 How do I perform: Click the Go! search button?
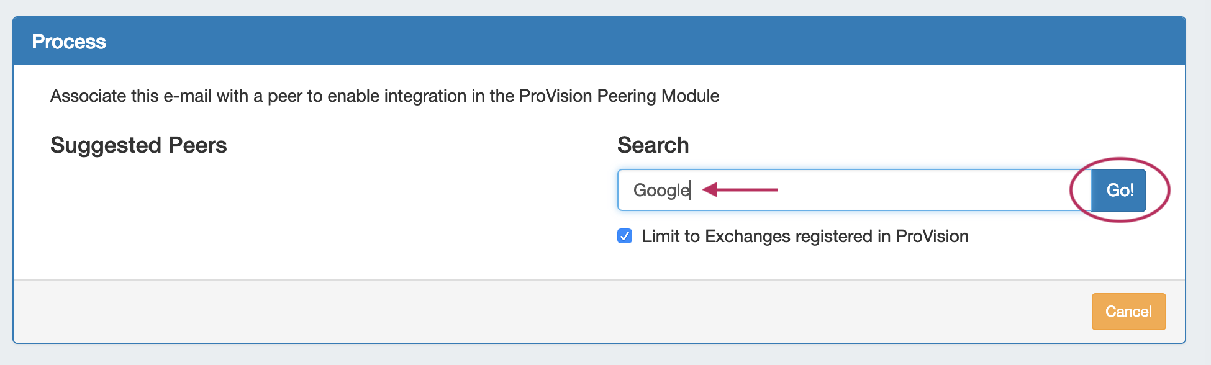click(x=1119, y=190)
